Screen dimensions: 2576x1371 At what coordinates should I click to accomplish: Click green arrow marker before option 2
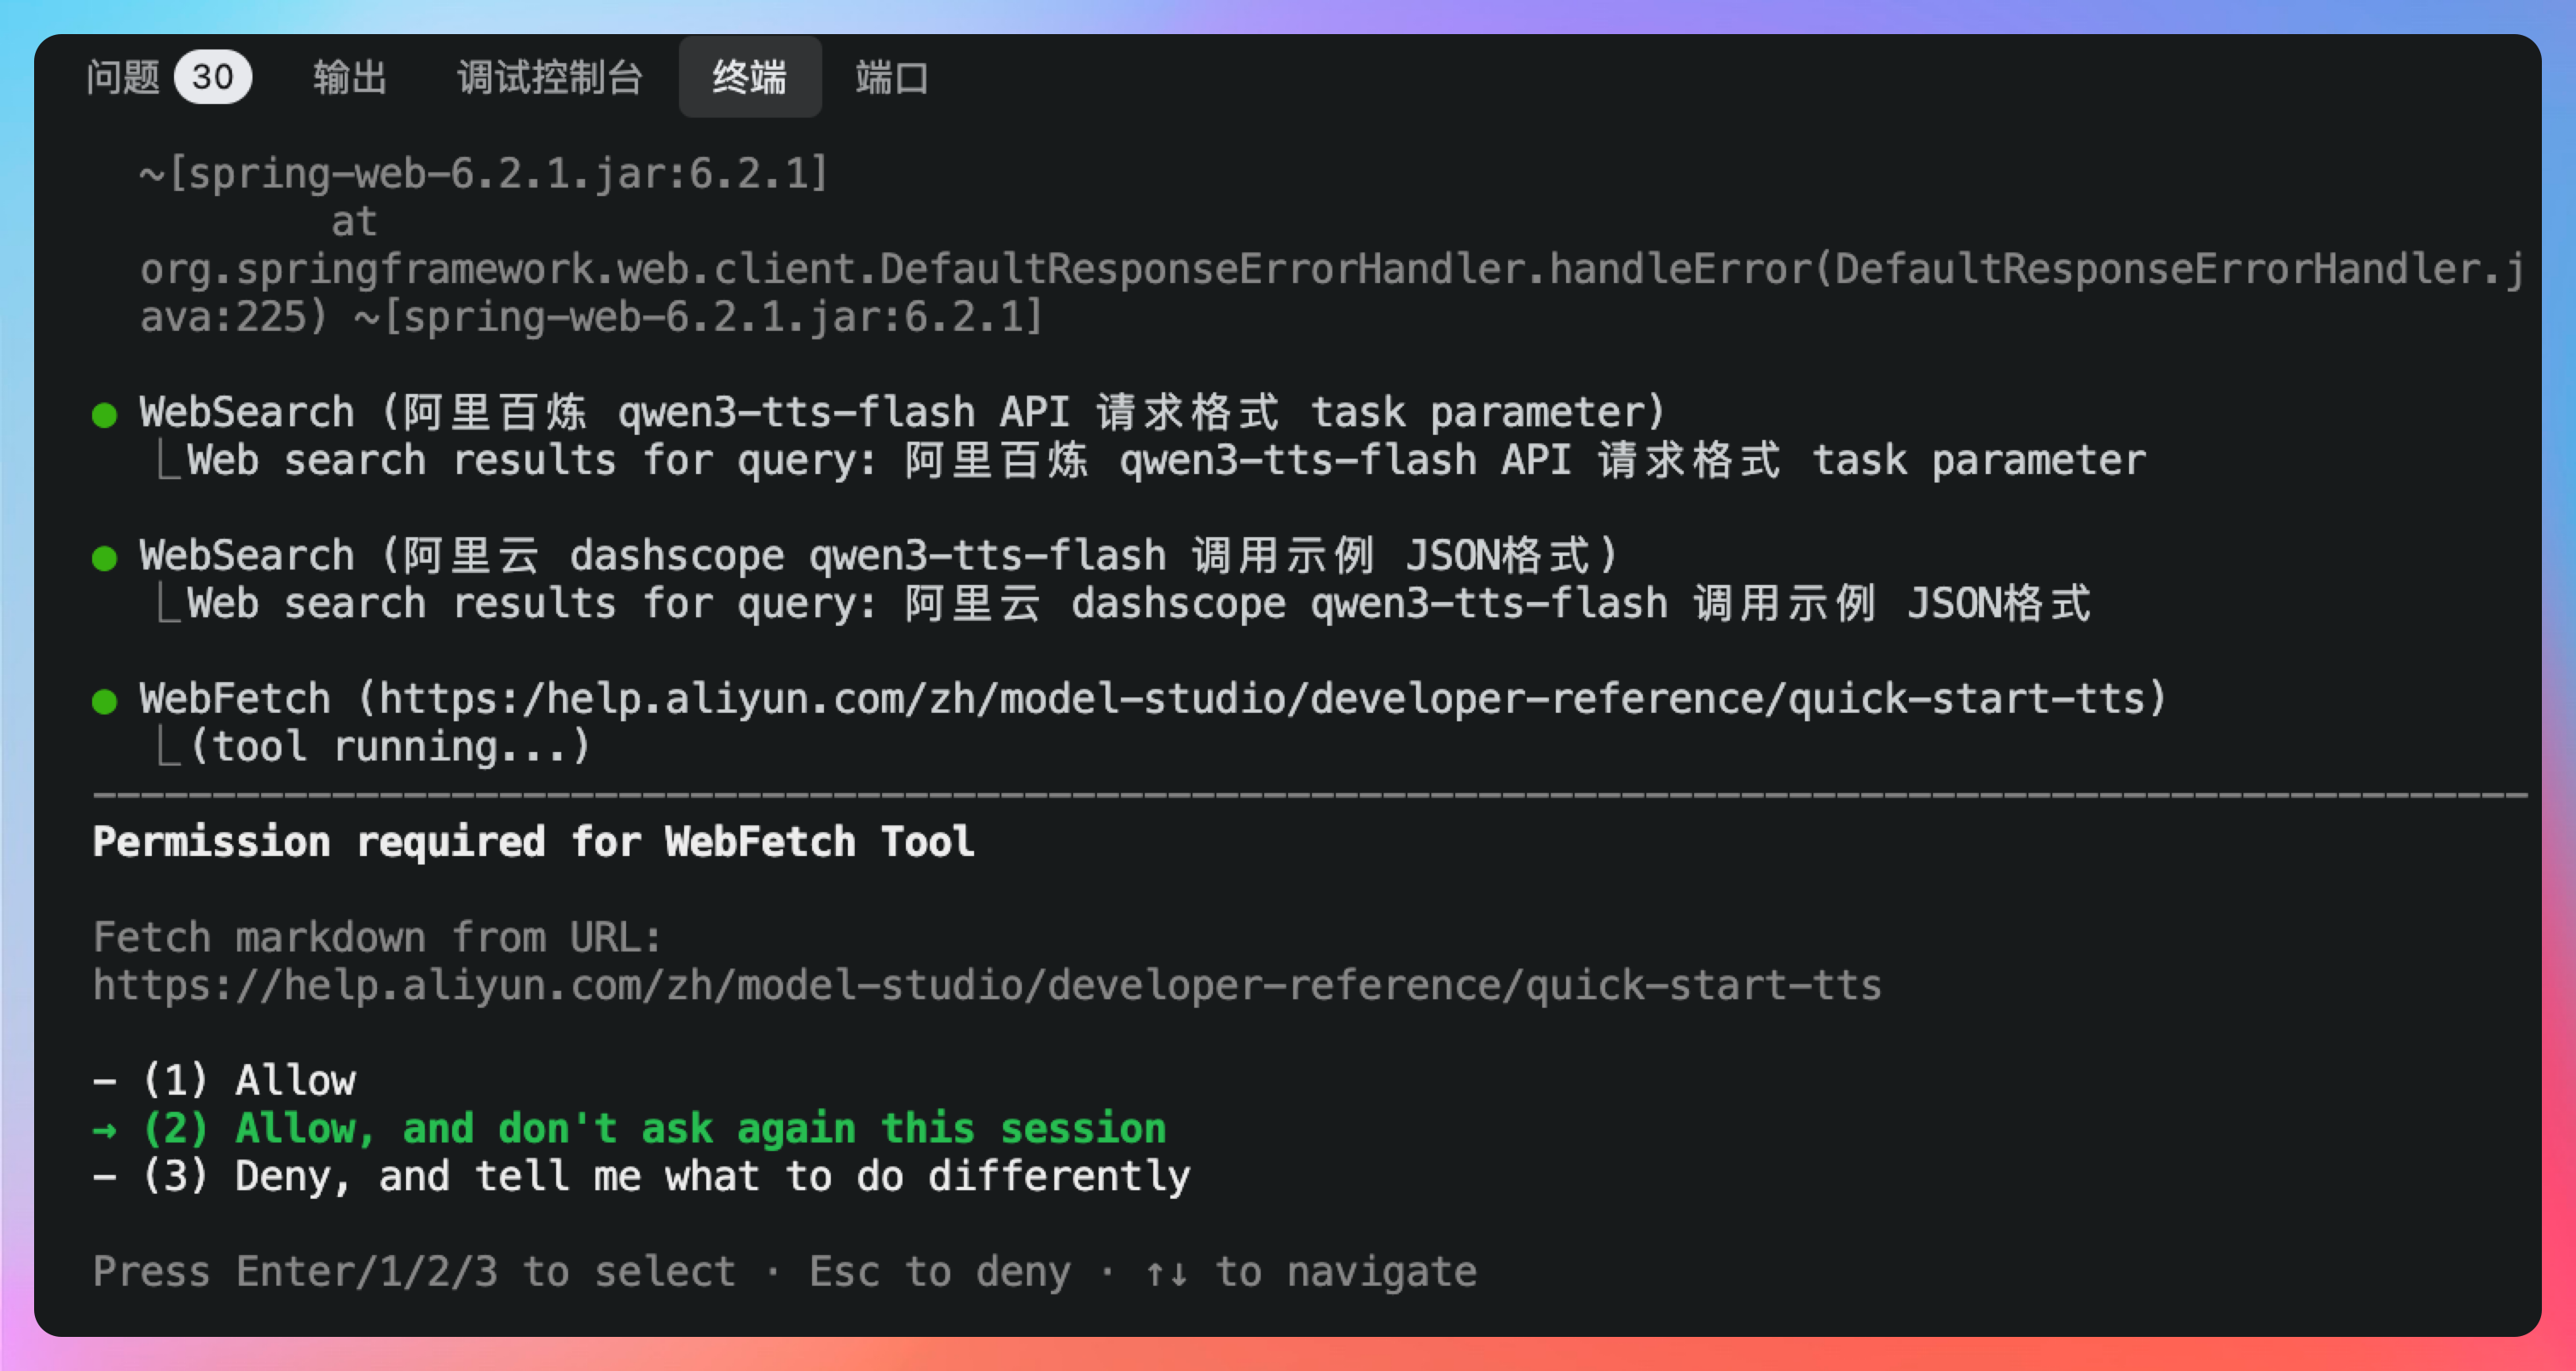pyautogui.click(x=104, y=1129)
